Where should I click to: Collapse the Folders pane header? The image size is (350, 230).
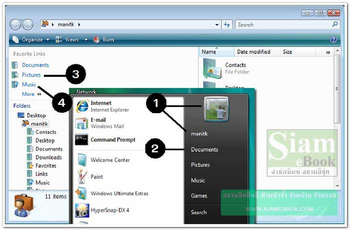click(x=21, y=106)
